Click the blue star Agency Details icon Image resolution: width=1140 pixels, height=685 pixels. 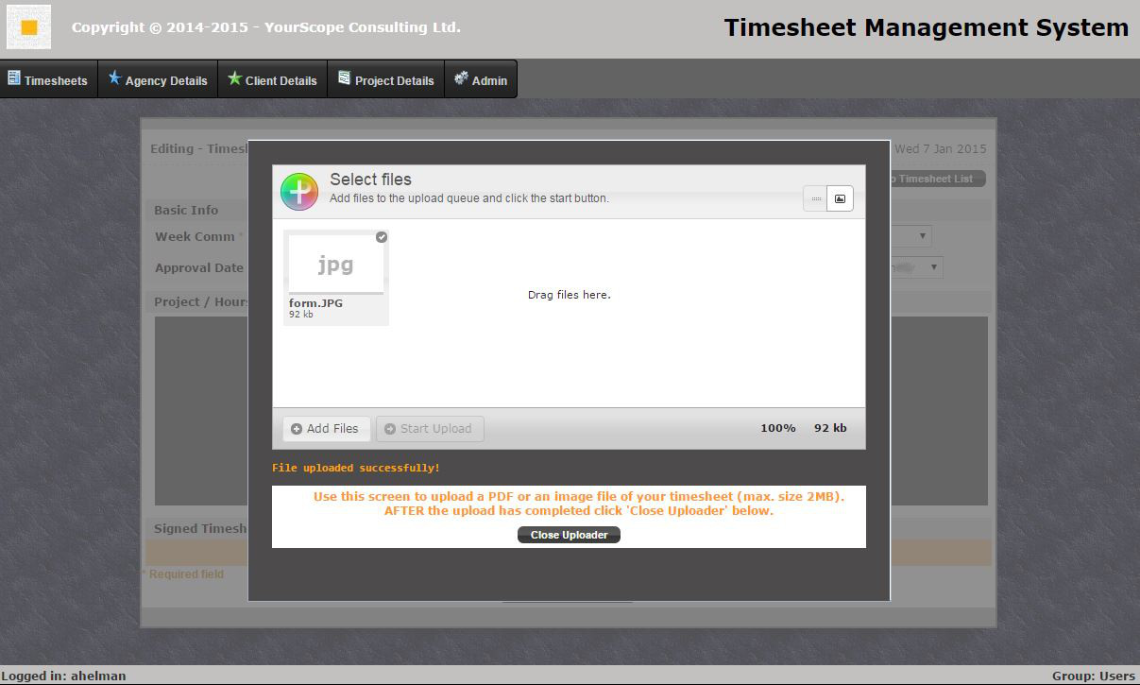click(114, 78)
